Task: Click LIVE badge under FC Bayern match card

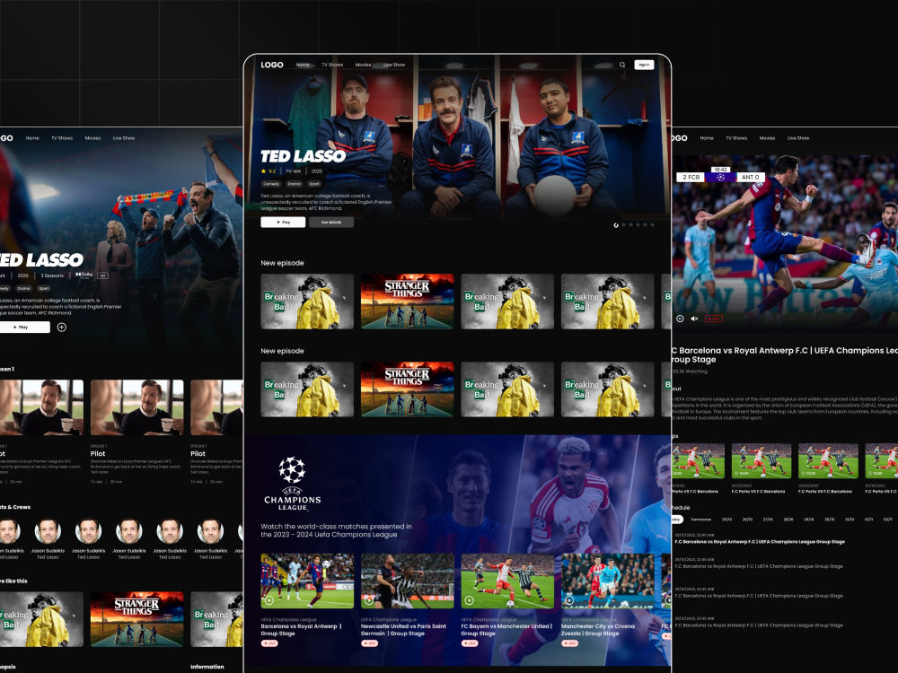Action: pyautogui.click(x=470, y=643)
